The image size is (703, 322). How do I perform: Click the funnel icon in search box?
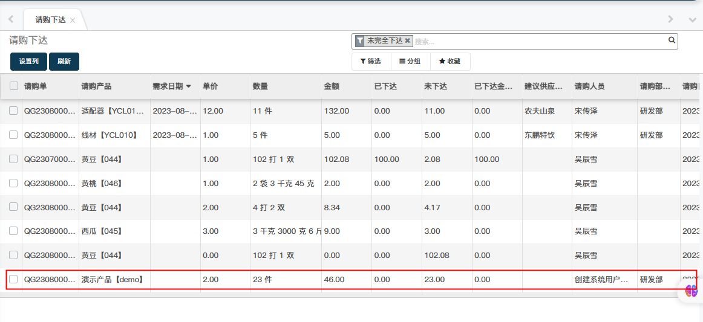pos(360,41)
